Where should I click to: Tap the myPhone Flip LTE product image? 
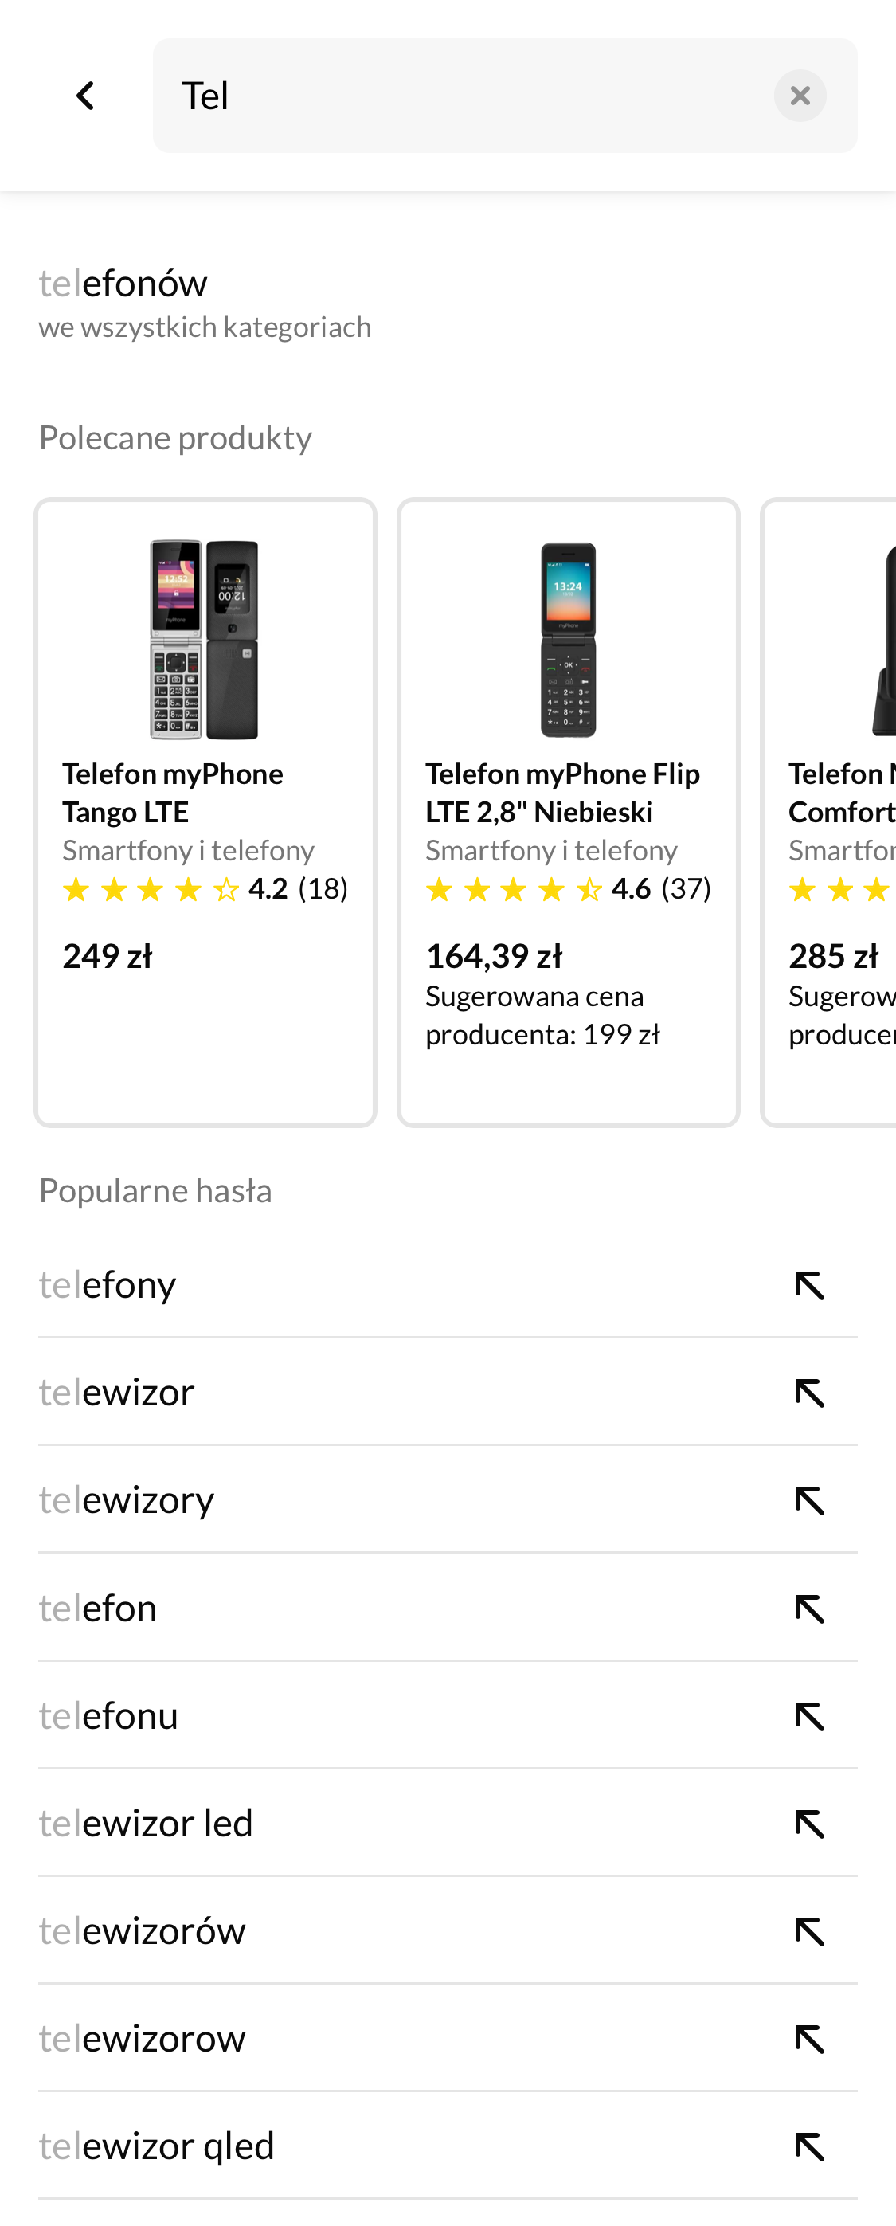click(569, 640)
